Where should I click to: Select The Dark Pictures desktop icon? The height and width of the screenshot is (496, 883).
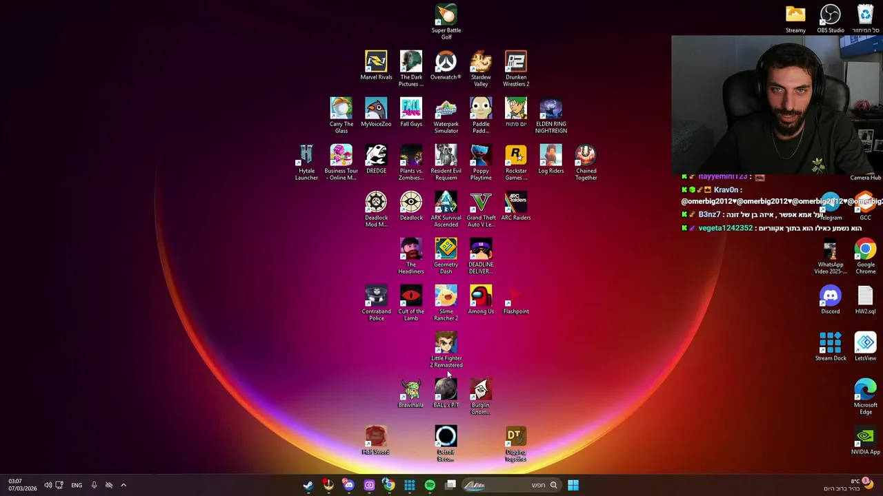tap(411, 69)
